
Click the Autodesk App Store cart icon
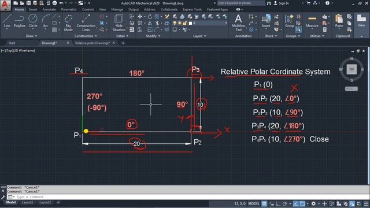(308, 3)
